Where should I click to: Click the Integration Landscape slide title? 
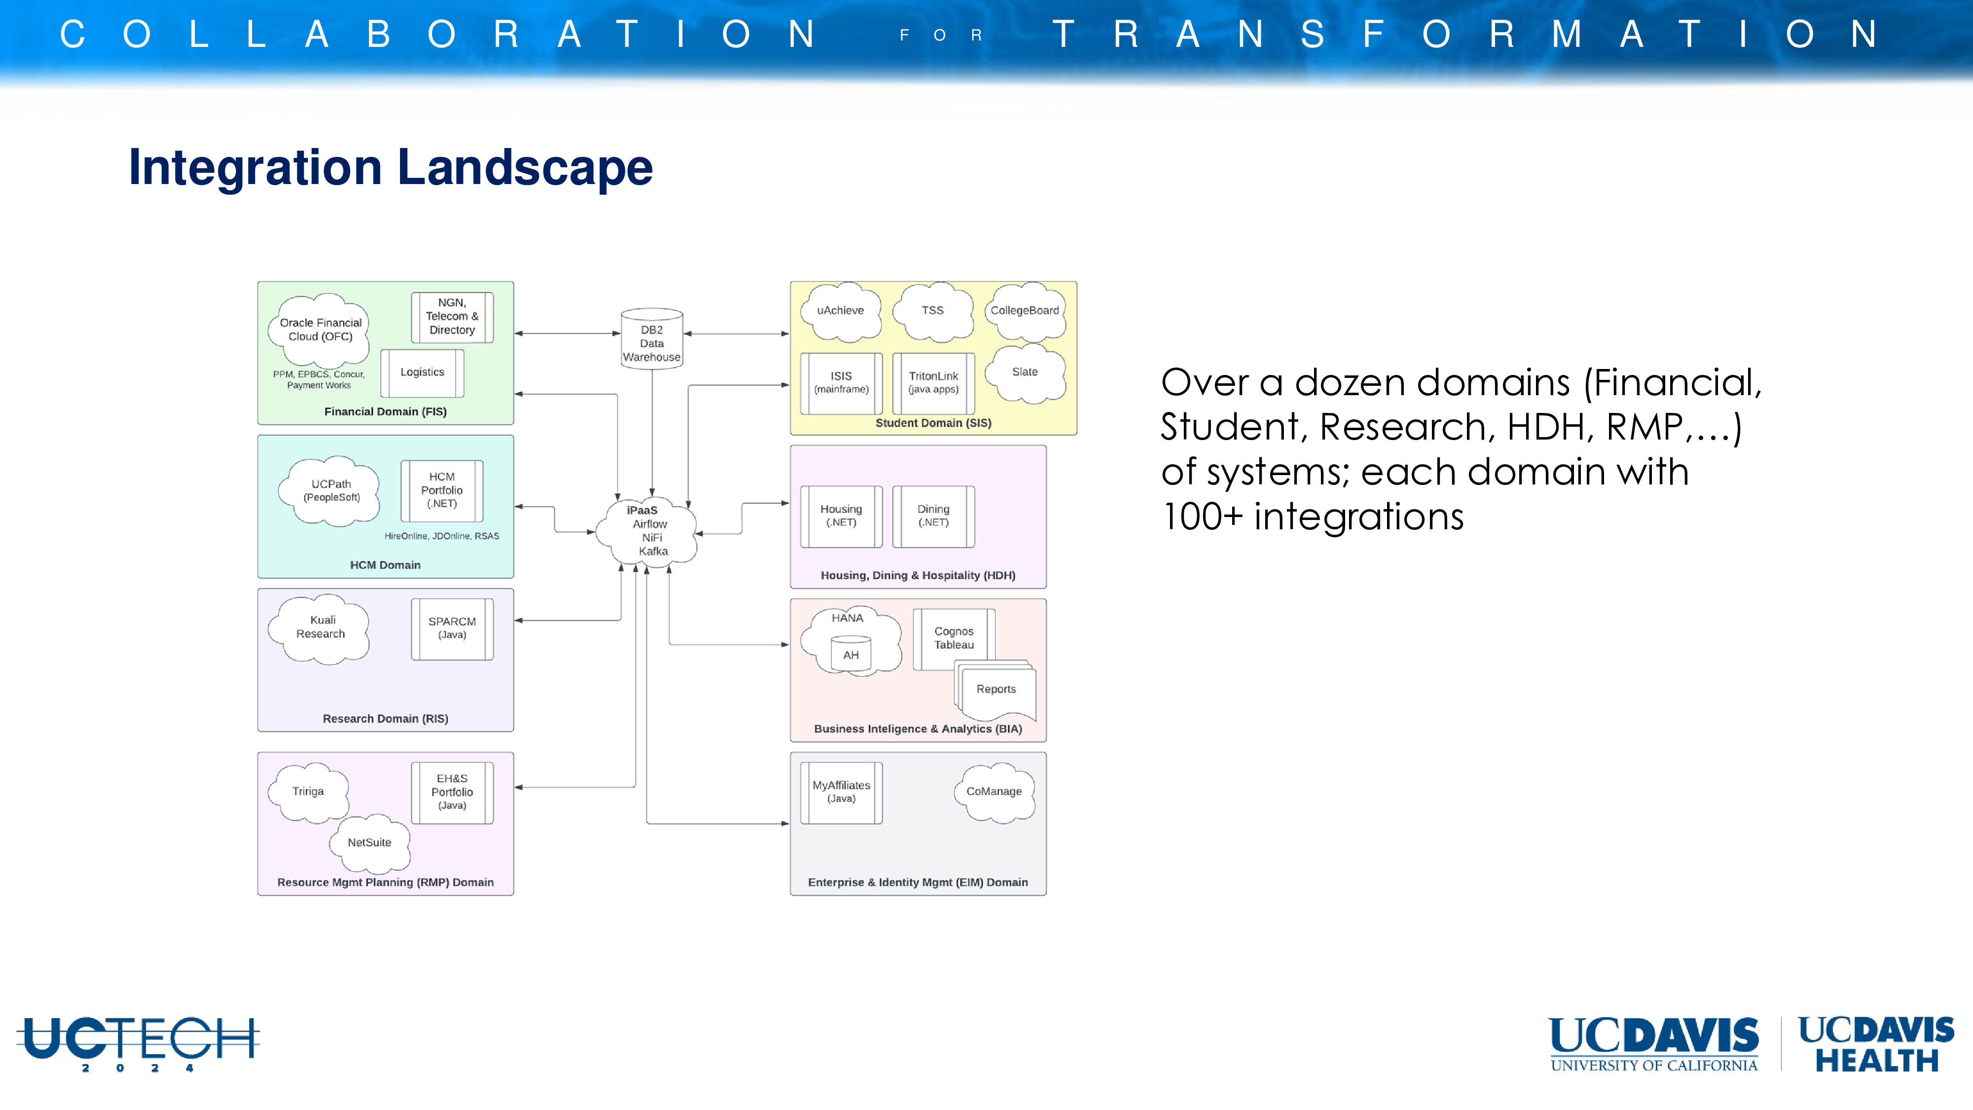(391, 168)
